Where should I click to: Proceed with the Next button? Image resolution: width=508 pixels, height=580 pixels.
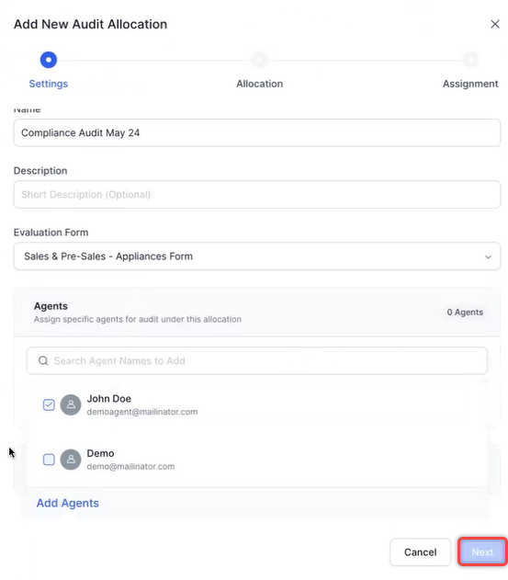point(482,552)
